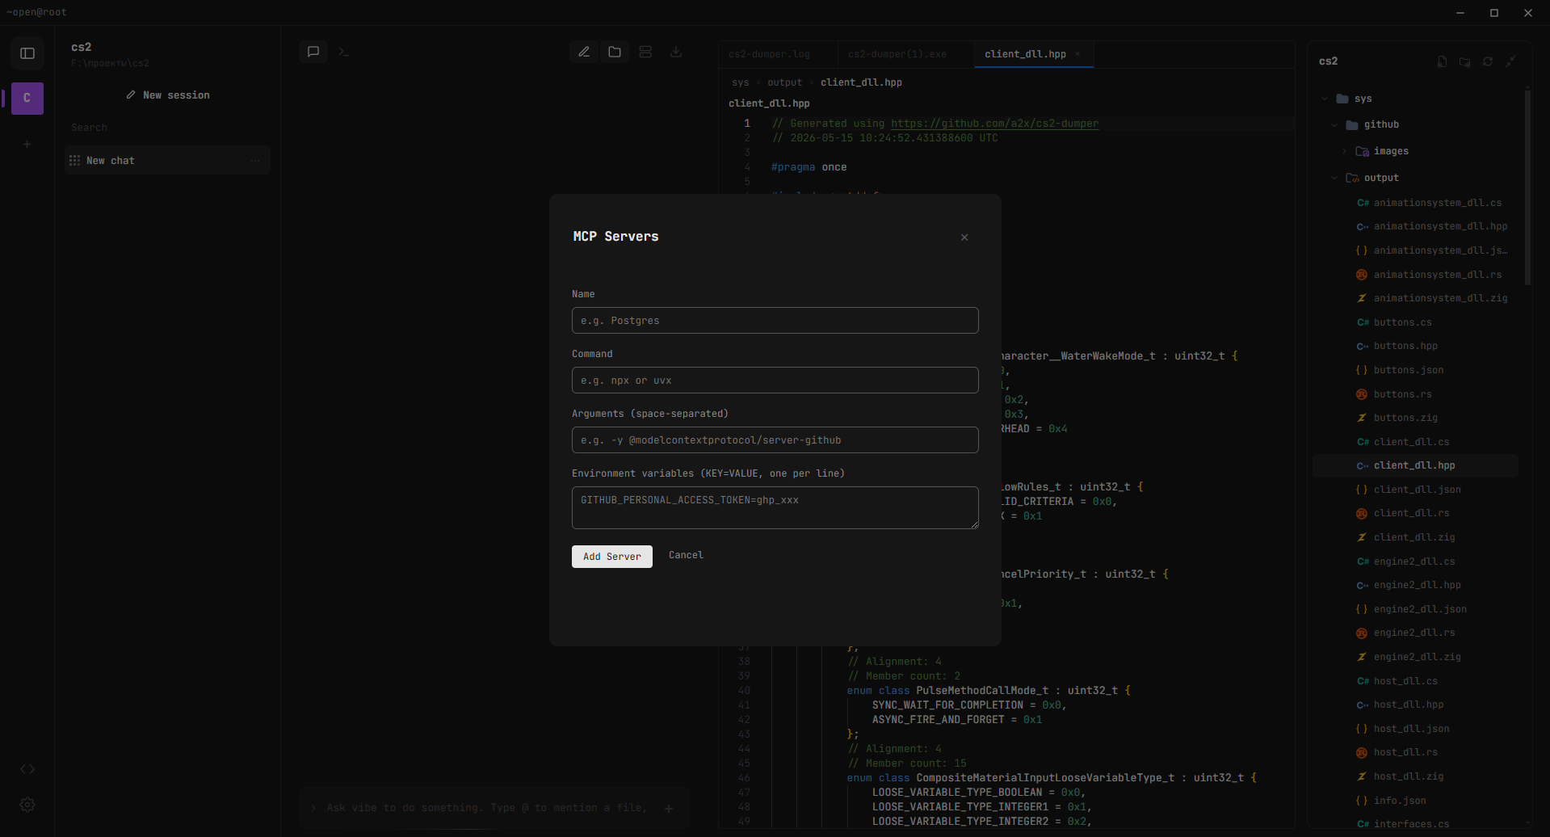Screen dimensions: 1550x837
Task: Collapse the github folder chevron
Action: coord(1334,124)
